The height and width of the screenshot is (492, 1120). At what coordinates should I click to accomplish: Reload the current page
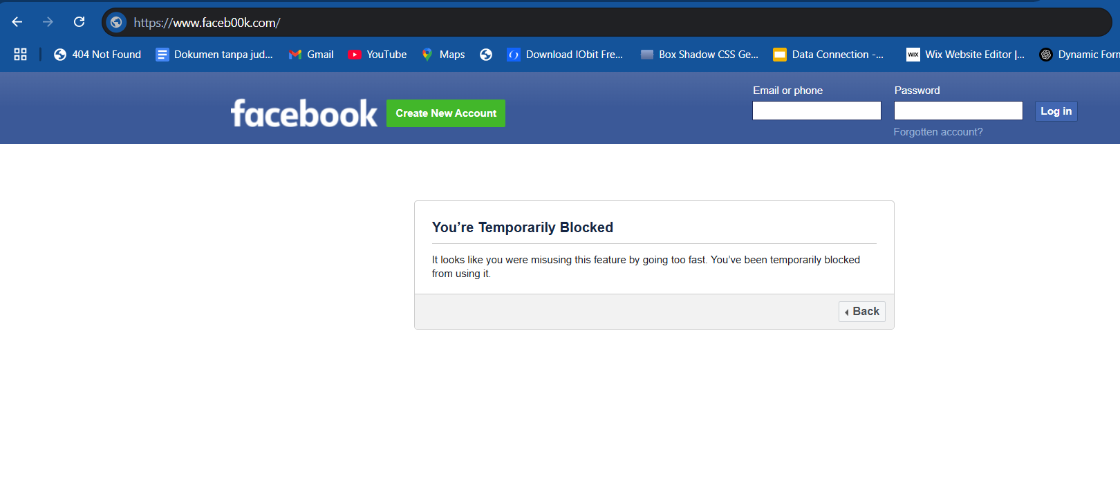(x=80, y=22)
